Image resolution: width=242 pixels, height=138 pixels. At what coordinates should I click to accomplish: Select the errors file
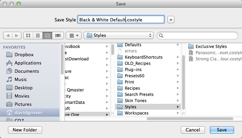click(x=148, y=51)
